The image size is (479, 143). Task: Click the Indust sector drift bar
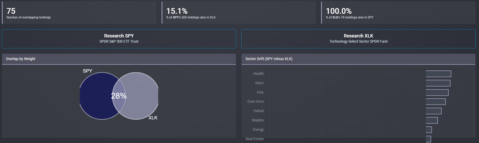pyautogui.click(x=434, y=111)
